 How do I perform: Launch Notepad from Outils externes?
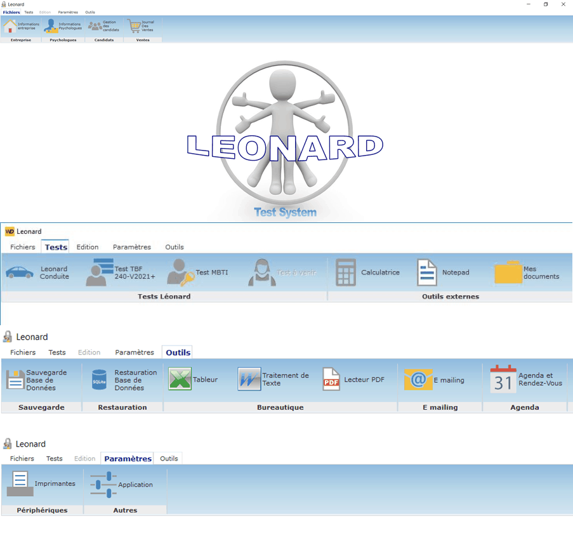point(441,272)
